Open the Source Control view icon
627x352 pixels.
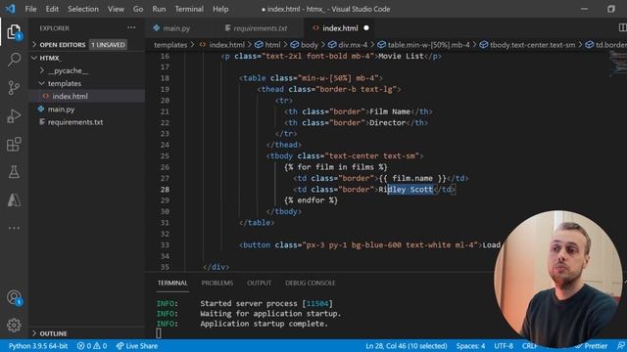[x=14, y=87]
